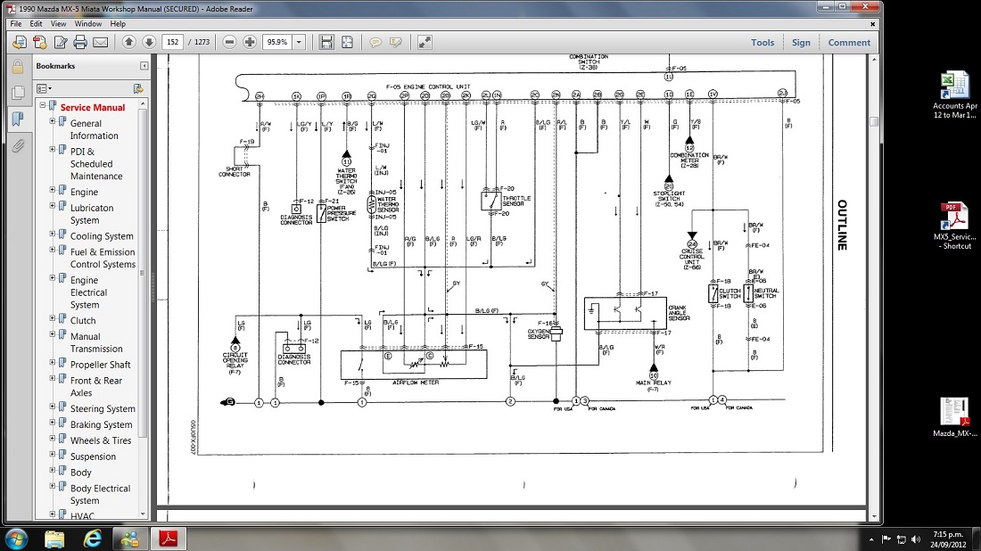The width and height of the screenshot is (981, 551).
Task: Click the page number input field
Action: pyautogui.click(x=173, y=42)
